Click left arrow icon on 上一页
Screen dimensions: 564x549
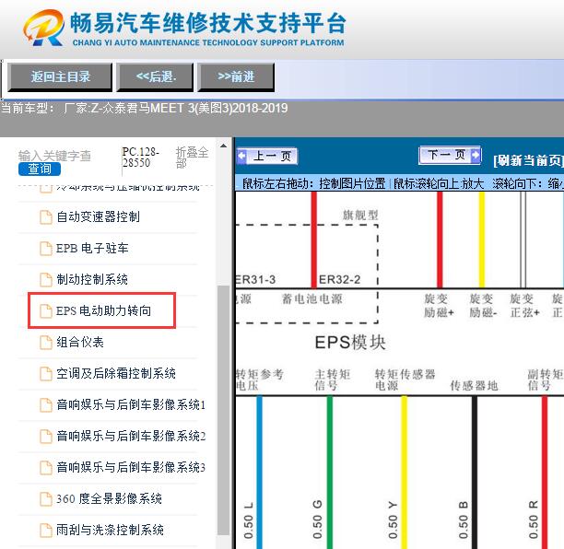pyautogui.click(x=241, y=156)
